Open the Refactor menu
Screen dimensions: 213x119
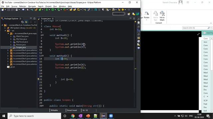[x=23, y=6]
